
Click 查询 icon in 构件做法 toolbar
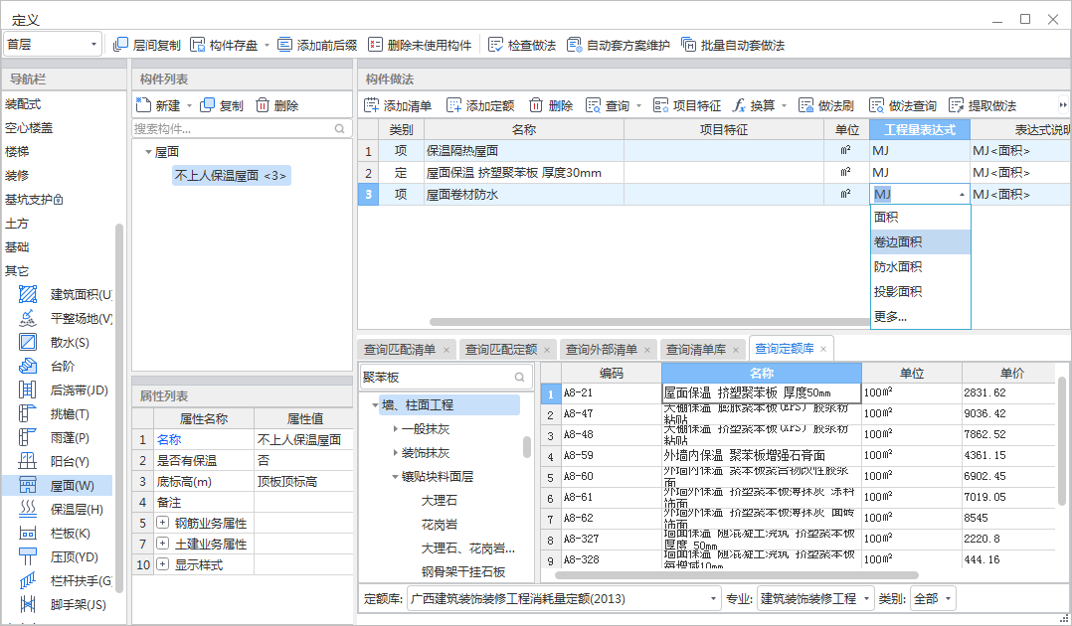[x=593, y=105]
